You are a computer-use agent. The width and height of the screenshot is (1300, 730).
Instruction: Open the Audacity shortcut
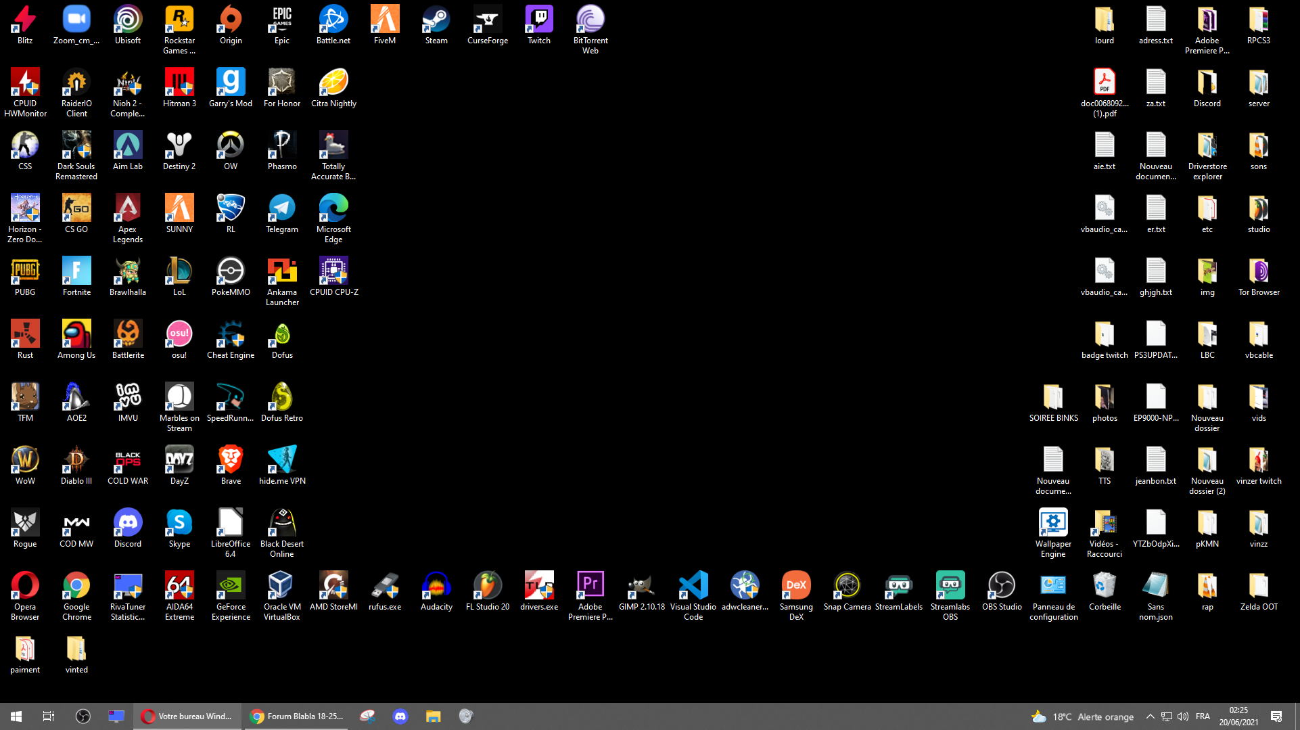[x=436, y=592]
